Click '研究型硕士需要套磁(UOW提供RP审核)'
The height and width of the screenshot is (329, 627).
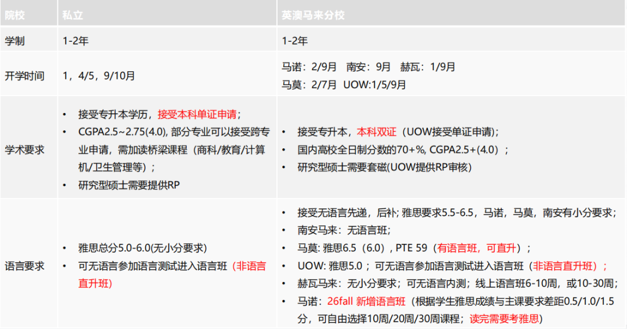[385, 167]
